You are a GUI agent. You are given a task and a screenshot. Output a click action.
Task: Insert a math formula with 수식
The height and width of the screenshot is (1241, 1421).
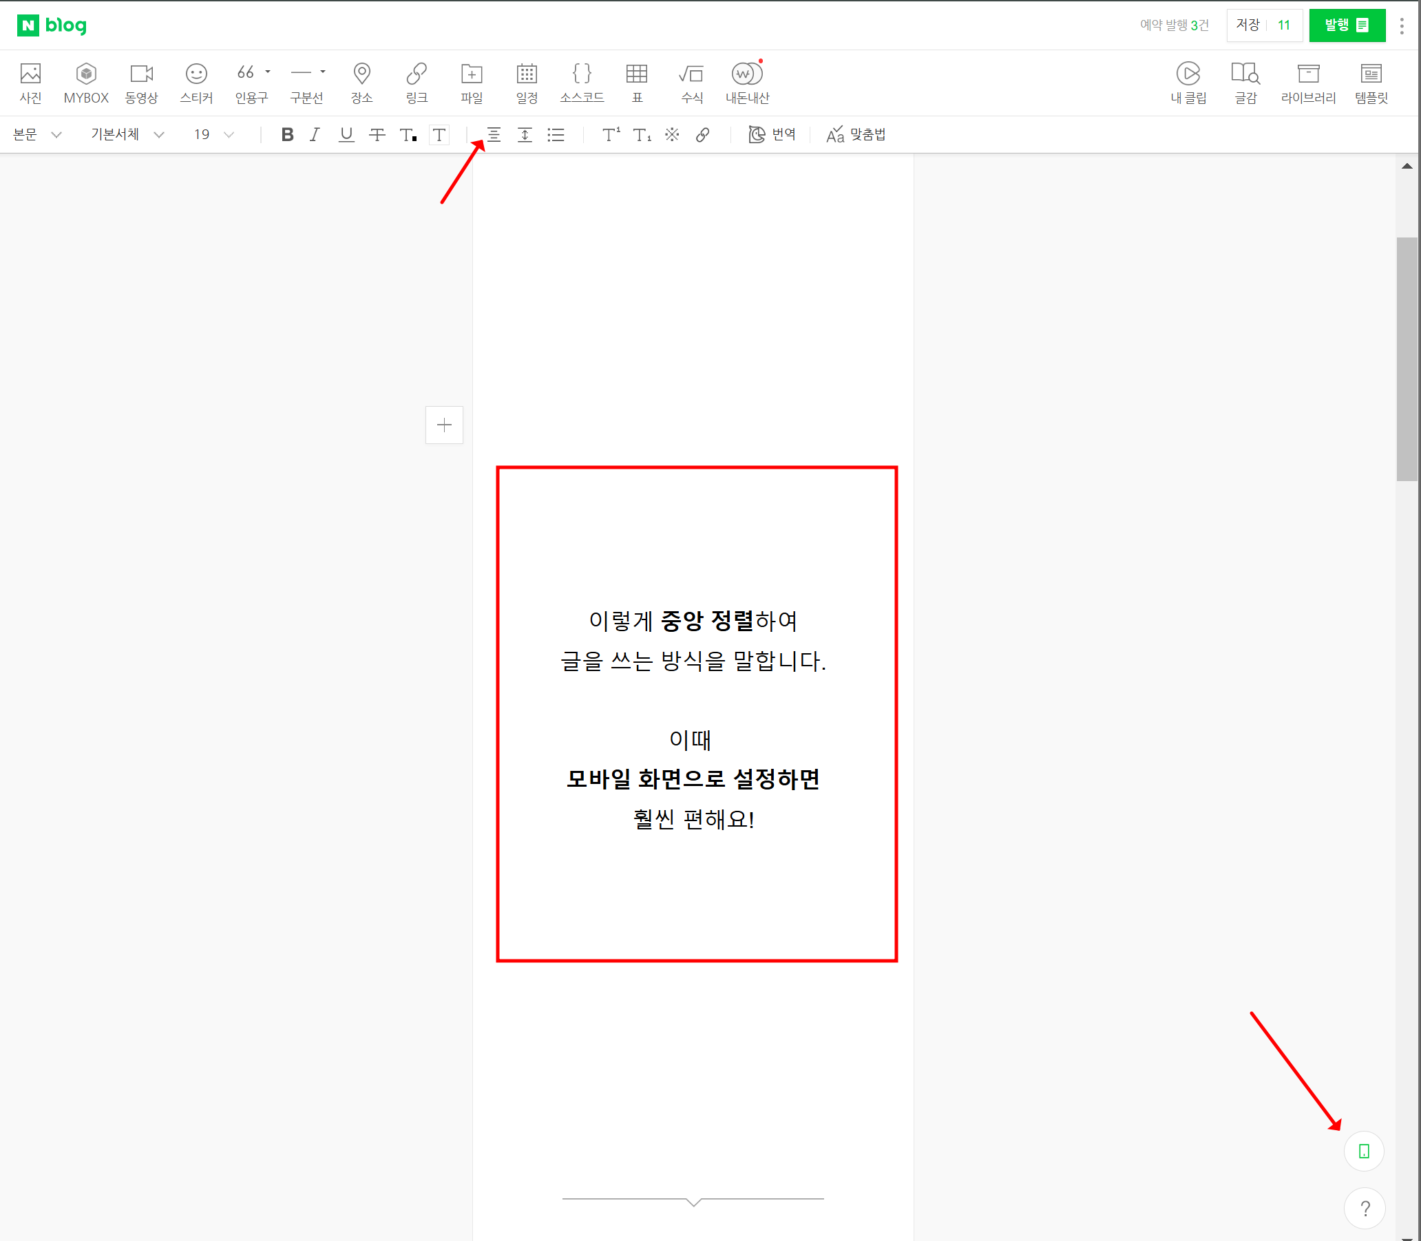690,82
